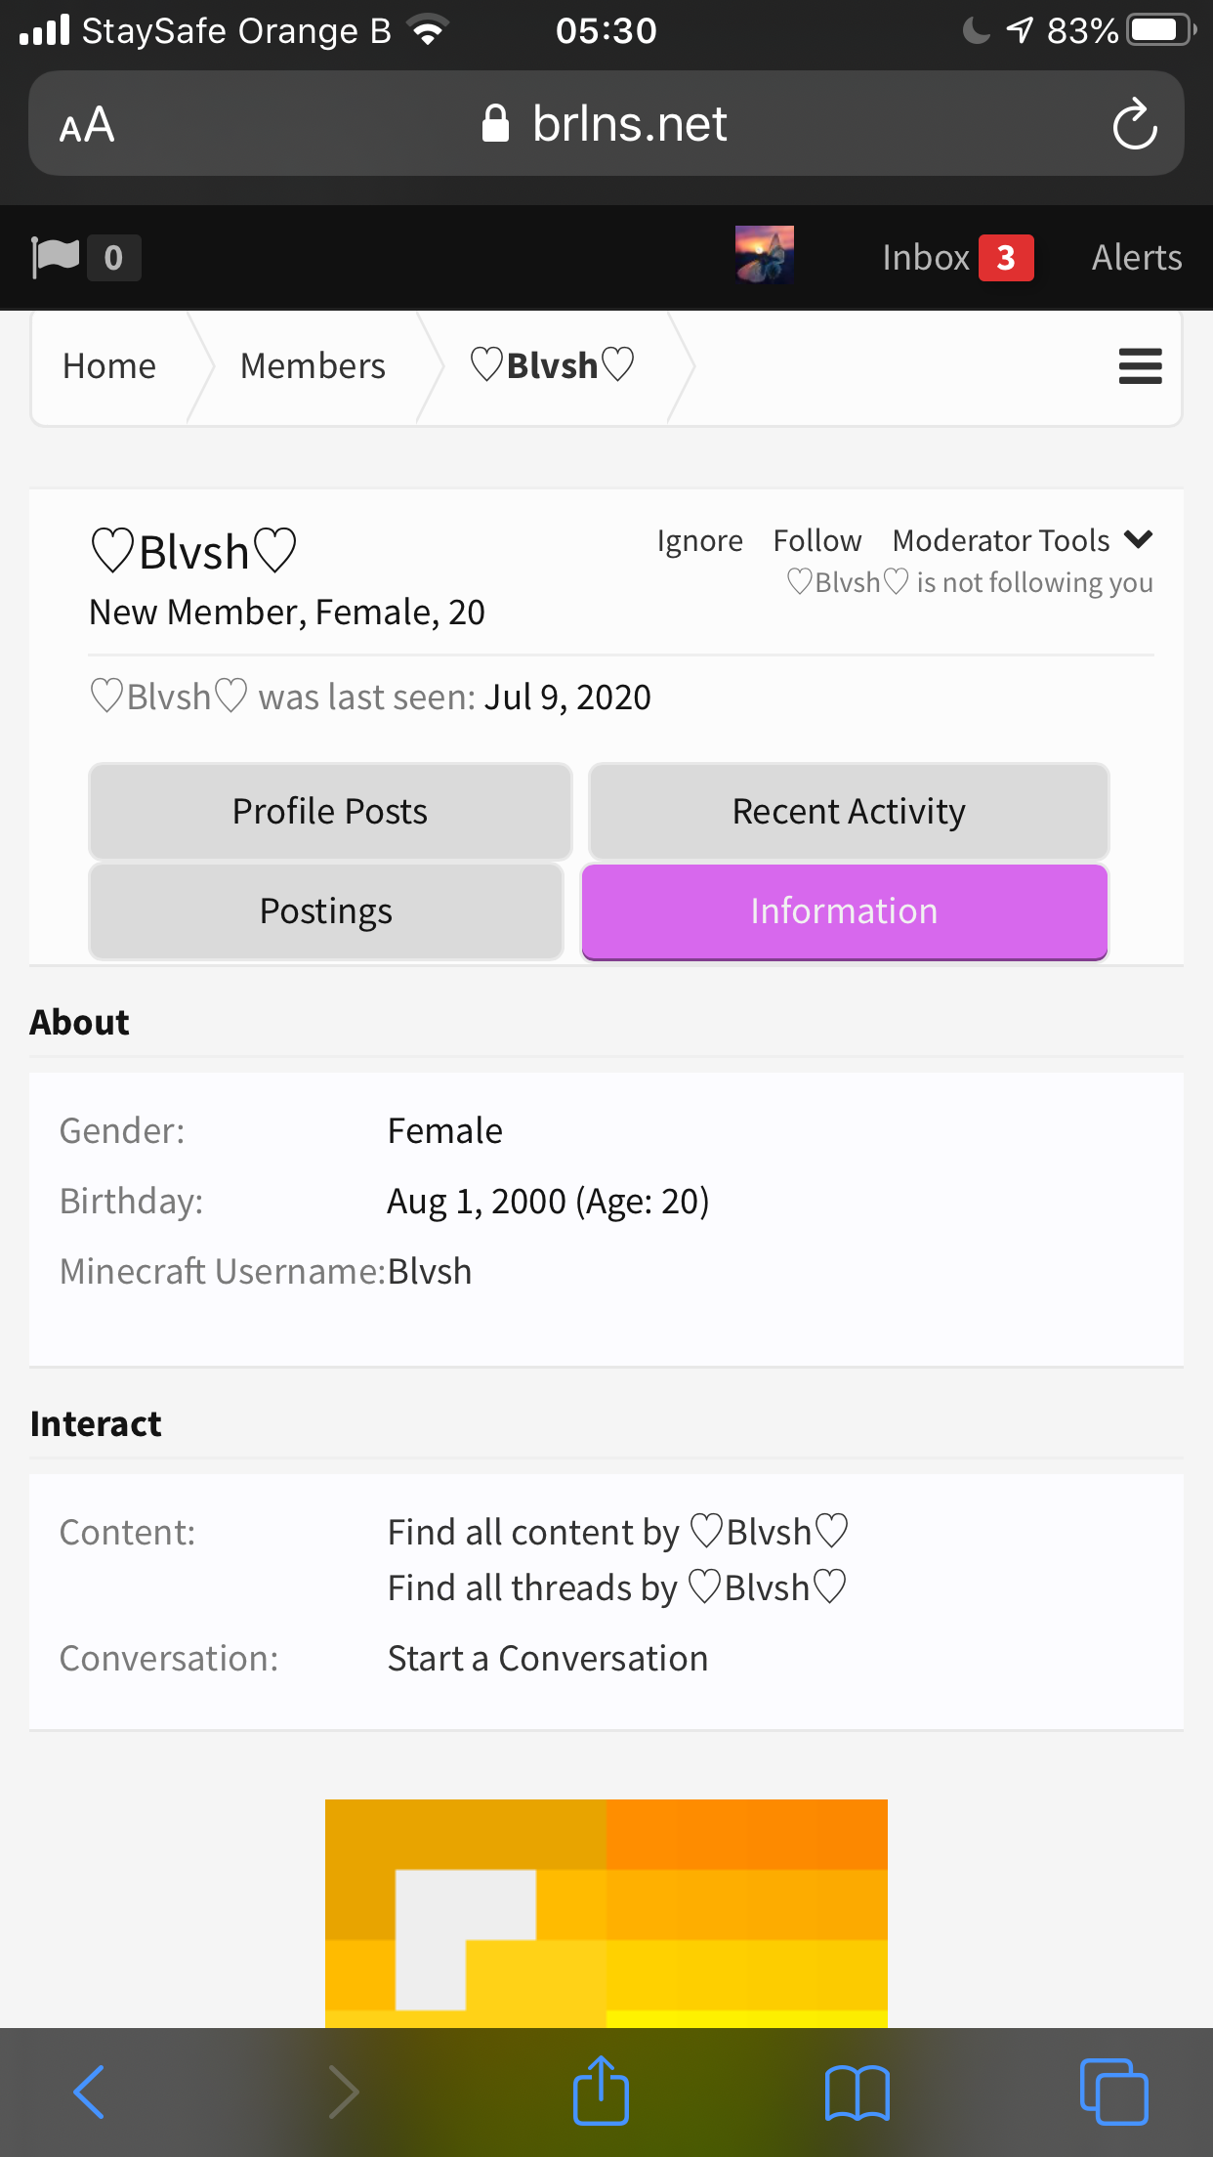Tap the Safari reload page icon

point(1134,124)
